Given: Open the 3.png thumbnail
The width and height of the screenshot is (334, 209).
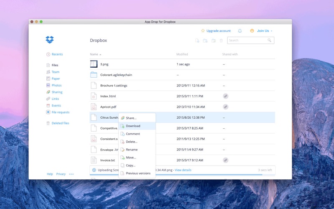Looking at the screenshot, I should [x=94, y=64].
